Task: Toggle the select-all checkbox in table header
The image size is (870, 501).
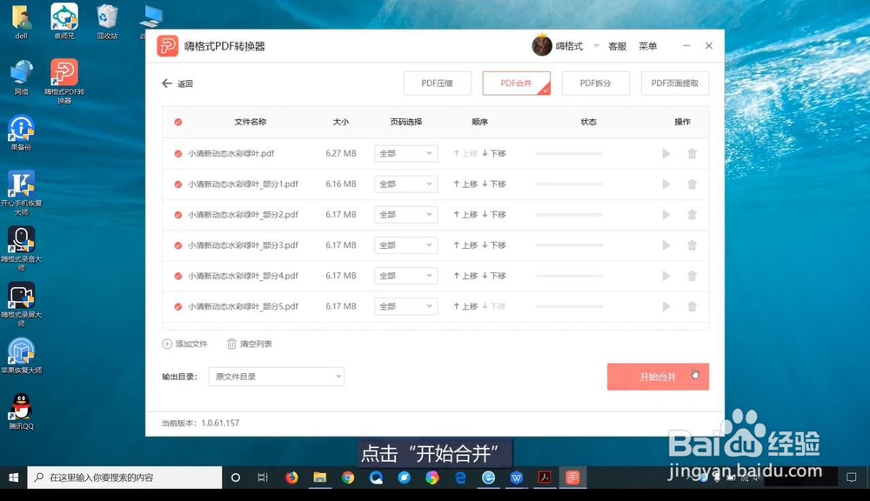Action: pyautogui.click(x=178, y=122)
